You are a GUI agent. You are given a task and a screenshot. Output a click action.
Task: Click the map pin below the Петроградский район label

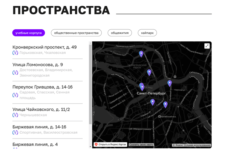pyautogui.click(x=149, y=72)
